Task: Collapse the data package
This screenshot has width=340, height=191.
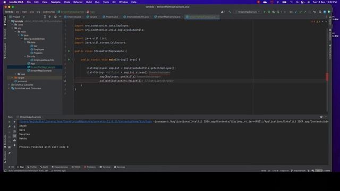Action: (25, 42)
